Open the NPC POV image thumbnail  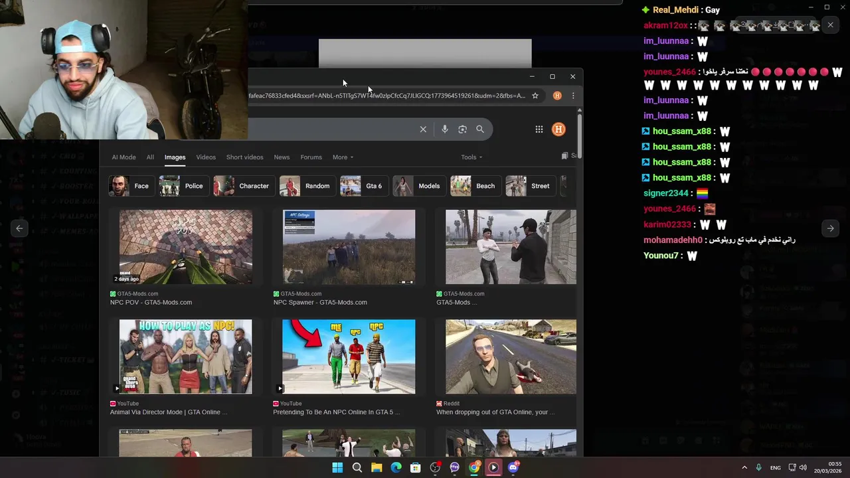[186, 247]
